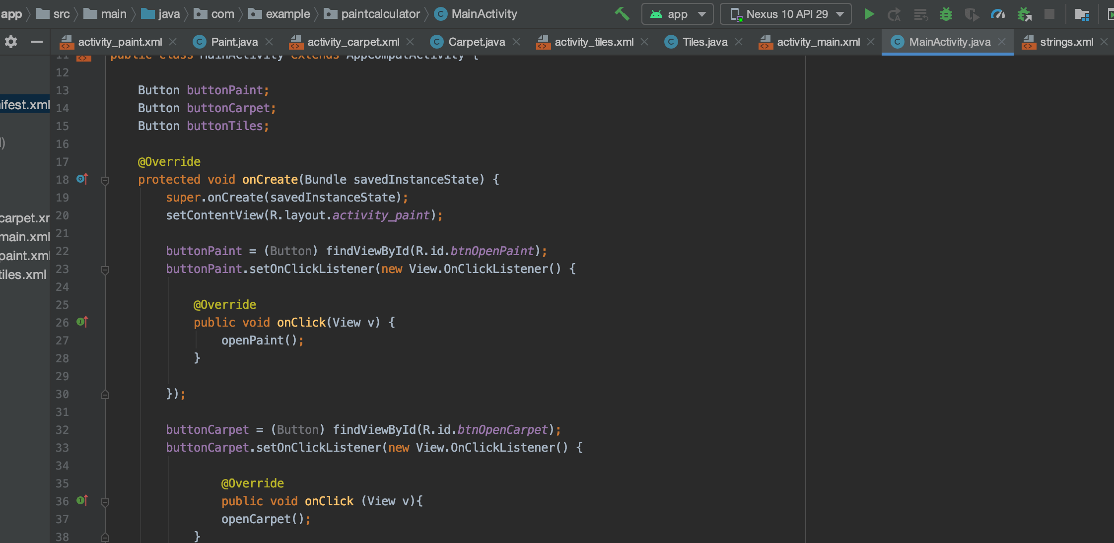Click the paintcalculator breadcrumb package

pos(372,14)
